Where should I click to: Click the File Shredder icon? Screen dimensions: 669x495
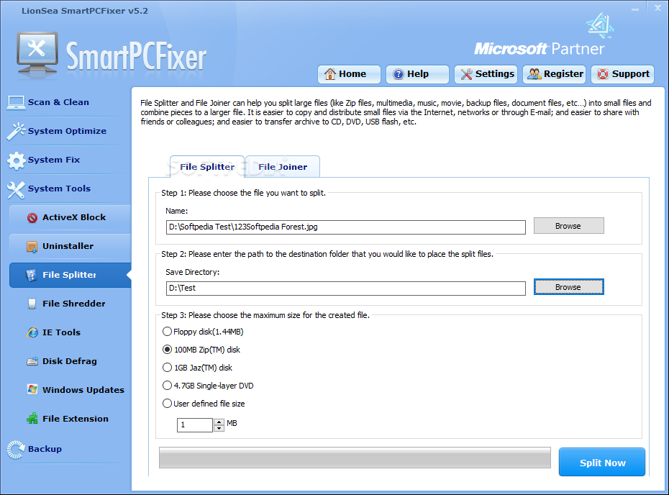32,304
